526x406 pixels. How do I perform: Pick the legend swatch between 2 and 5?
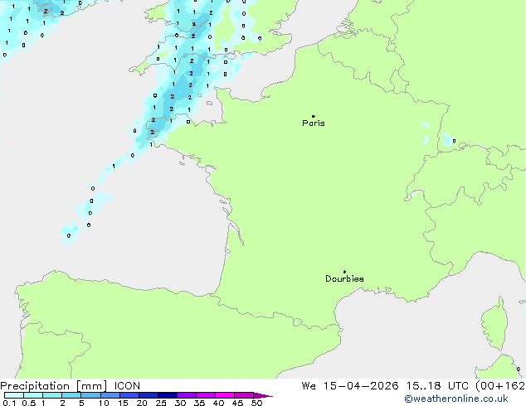(71, 395)
